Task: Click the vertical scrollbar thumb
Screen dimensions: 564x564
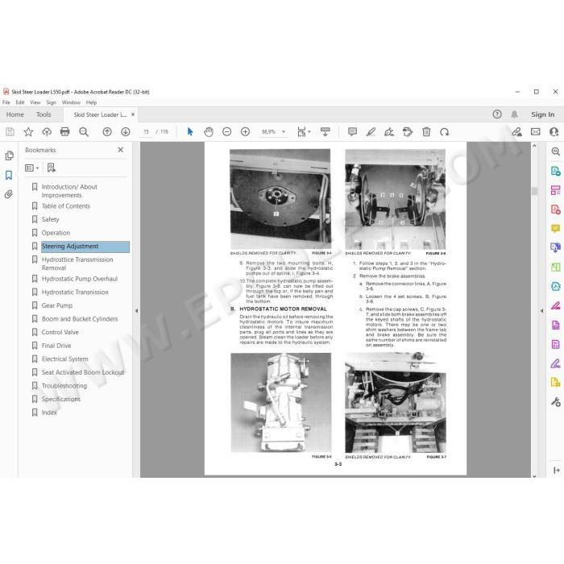Action: pos(534,192)
